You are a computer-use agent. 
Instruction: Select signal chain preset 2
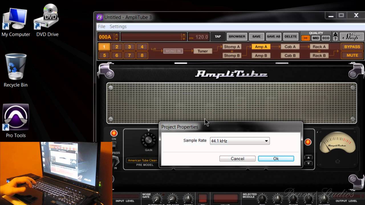117,47
